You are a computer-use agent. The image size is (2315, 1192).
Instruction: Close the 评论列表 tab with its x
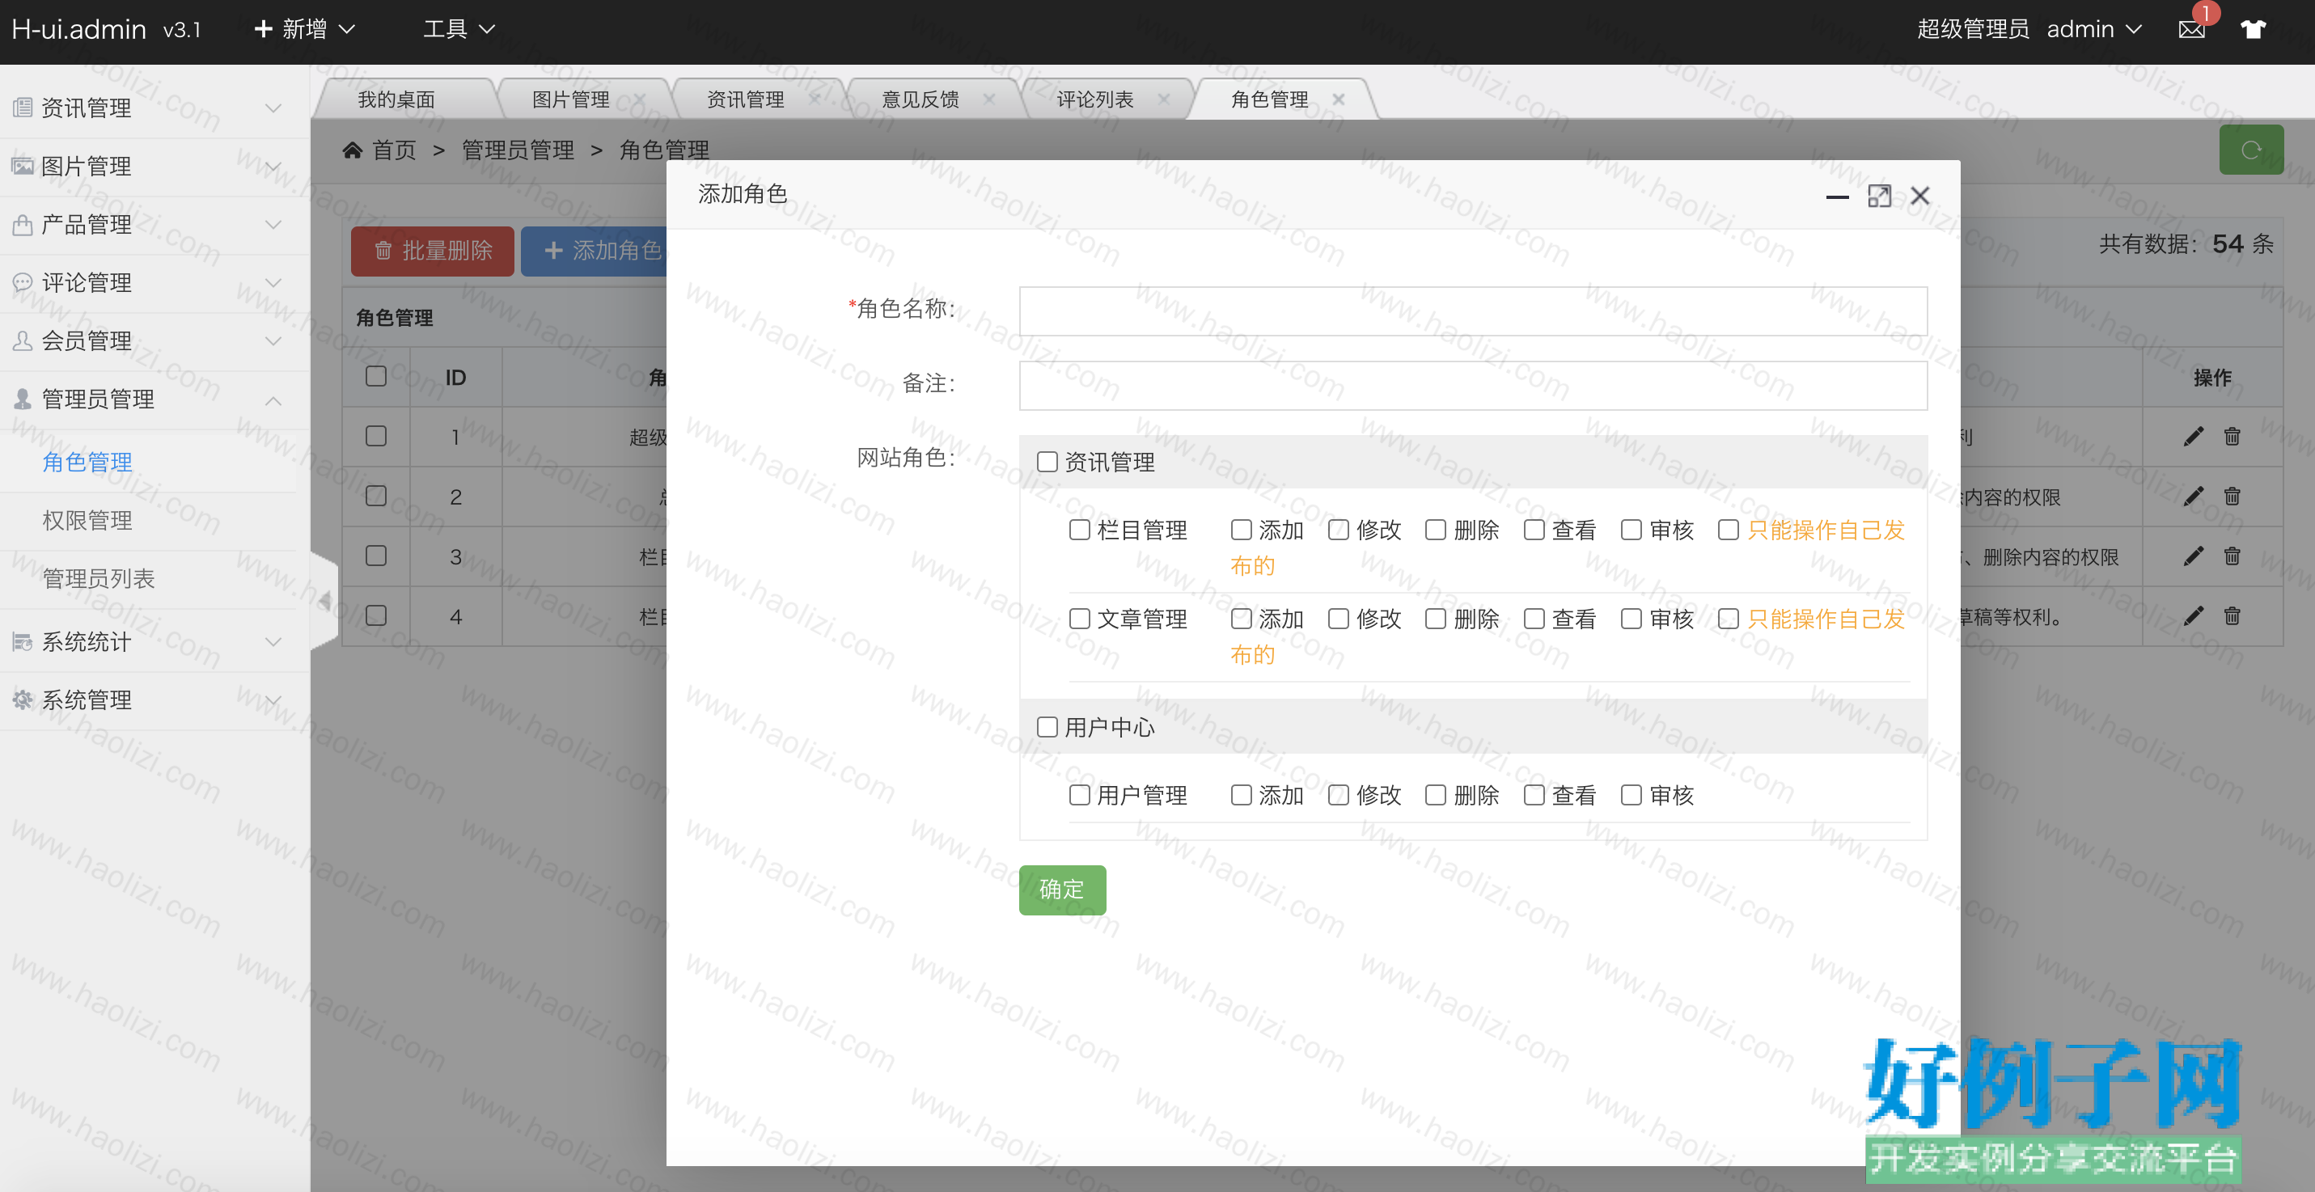pyautogui.click(x=1164, y=99)
